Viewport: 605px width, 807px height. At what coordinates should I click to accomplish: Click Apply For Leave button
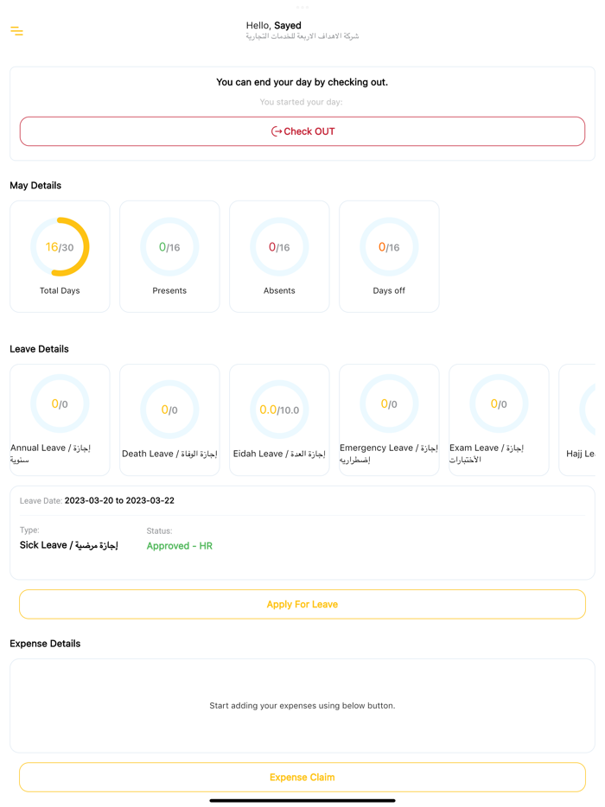coord(302,604)
